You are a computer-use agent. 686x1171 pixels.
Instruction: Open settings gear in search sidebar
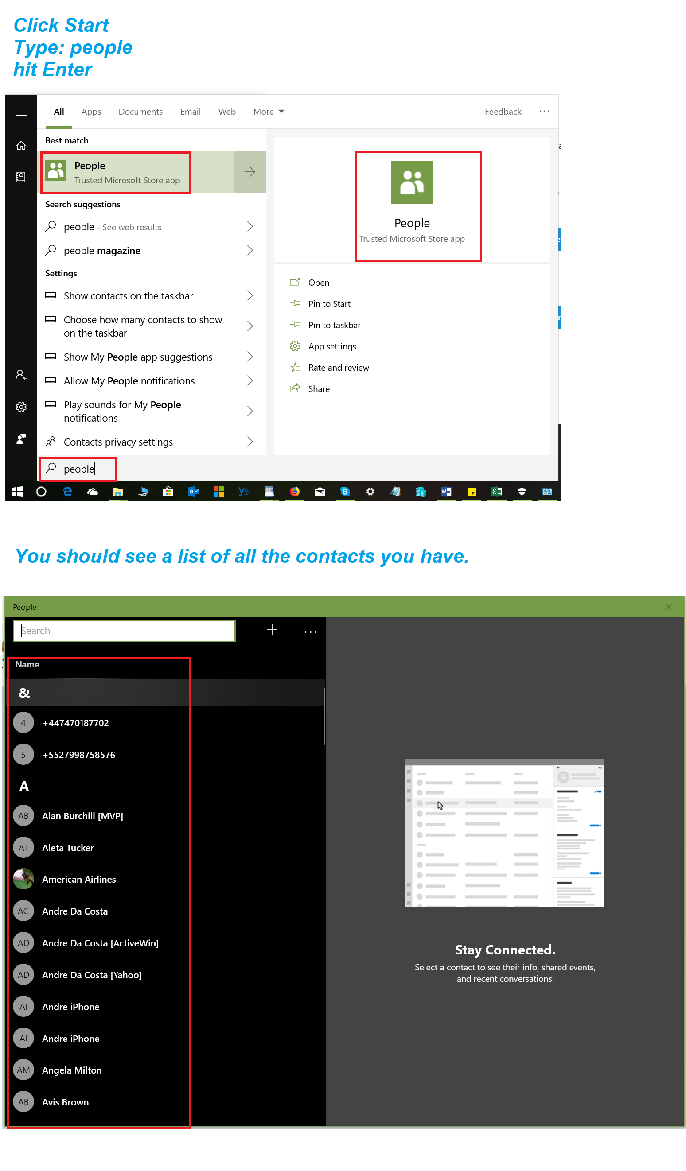pos(21,407)
